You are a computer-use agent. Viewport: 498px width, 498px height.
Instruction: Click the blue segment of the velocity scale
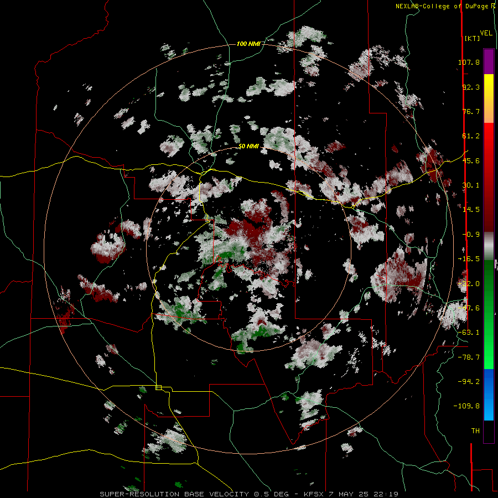(x=489, y=395)
